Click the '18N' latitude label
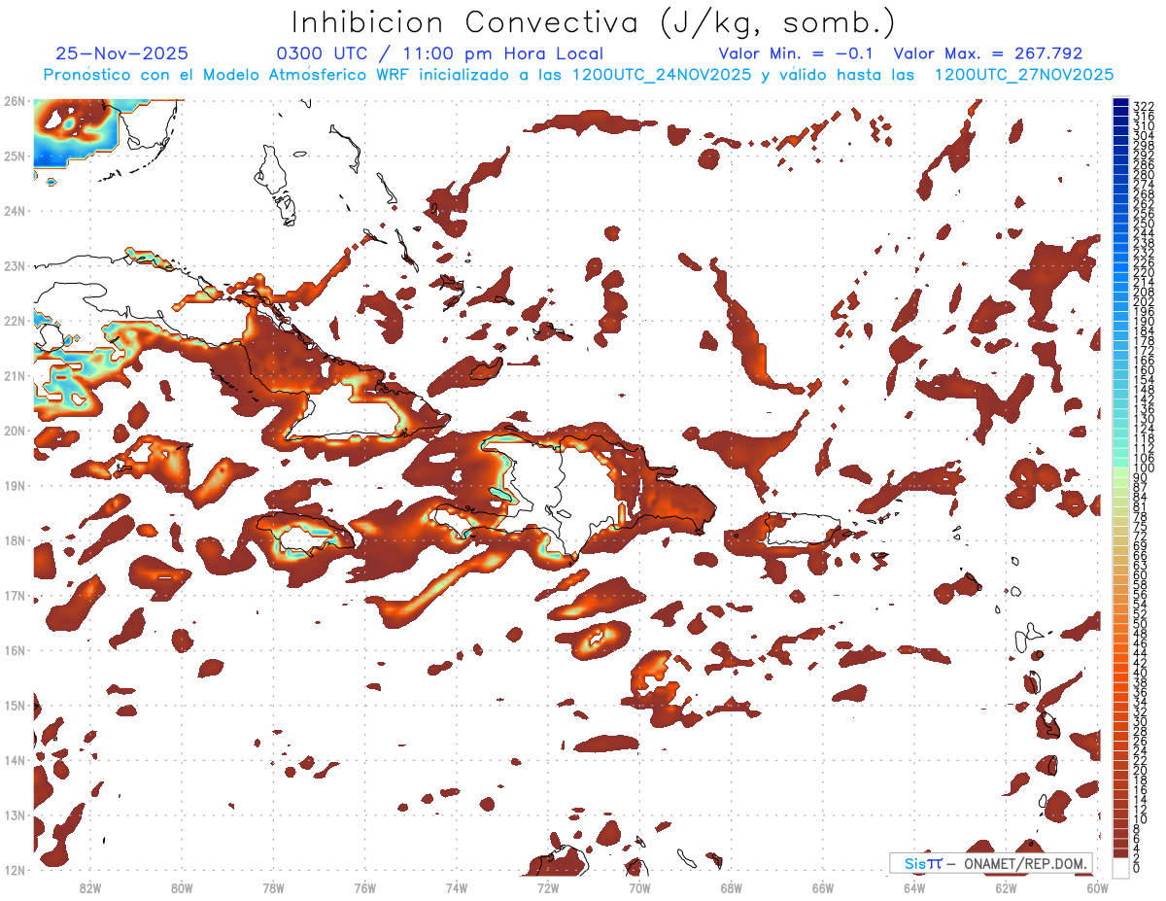Image resolution: width=1166 pixels, height=901 pixels. [15, 540]
